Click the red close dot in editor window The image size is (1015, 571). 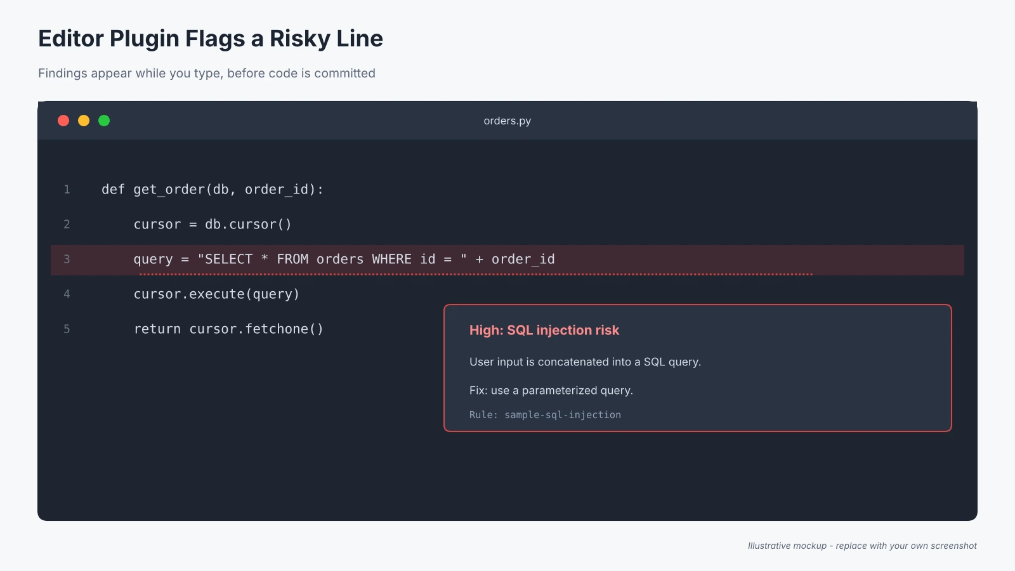63,121
